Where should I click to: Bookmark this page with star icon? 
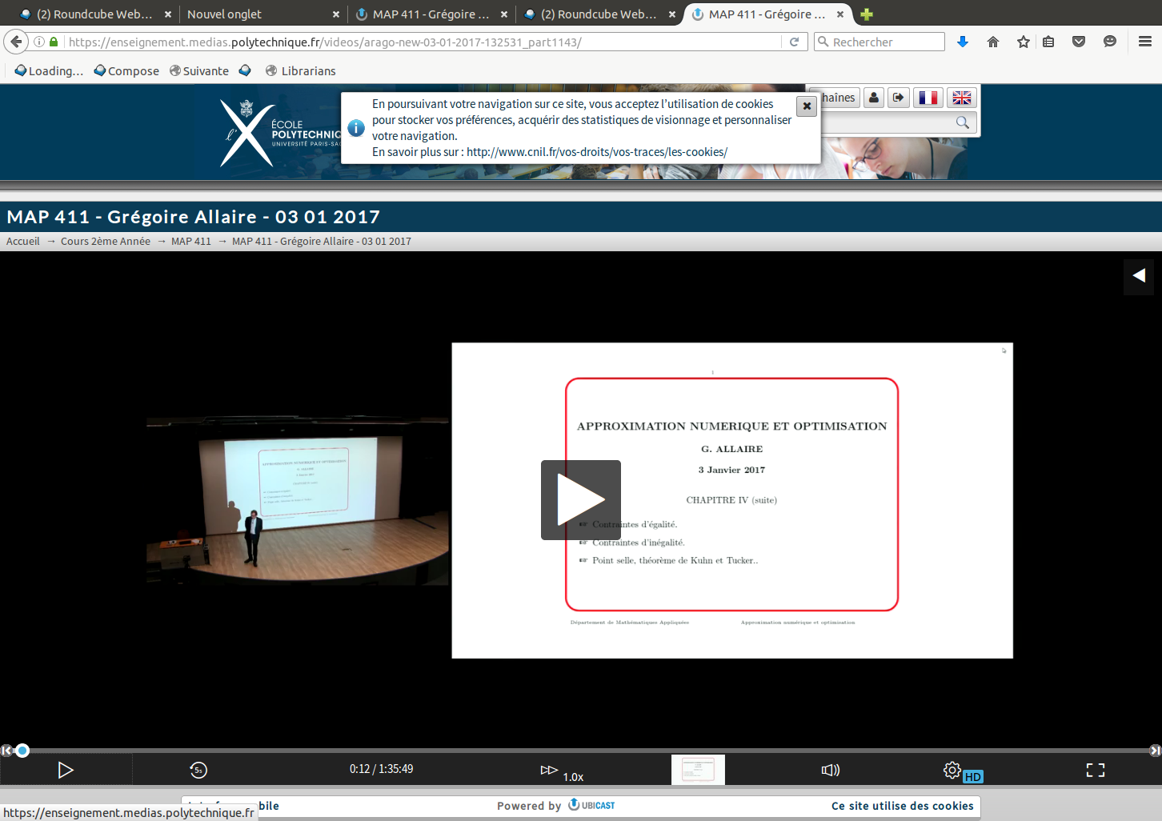(x=1023, y=42)
